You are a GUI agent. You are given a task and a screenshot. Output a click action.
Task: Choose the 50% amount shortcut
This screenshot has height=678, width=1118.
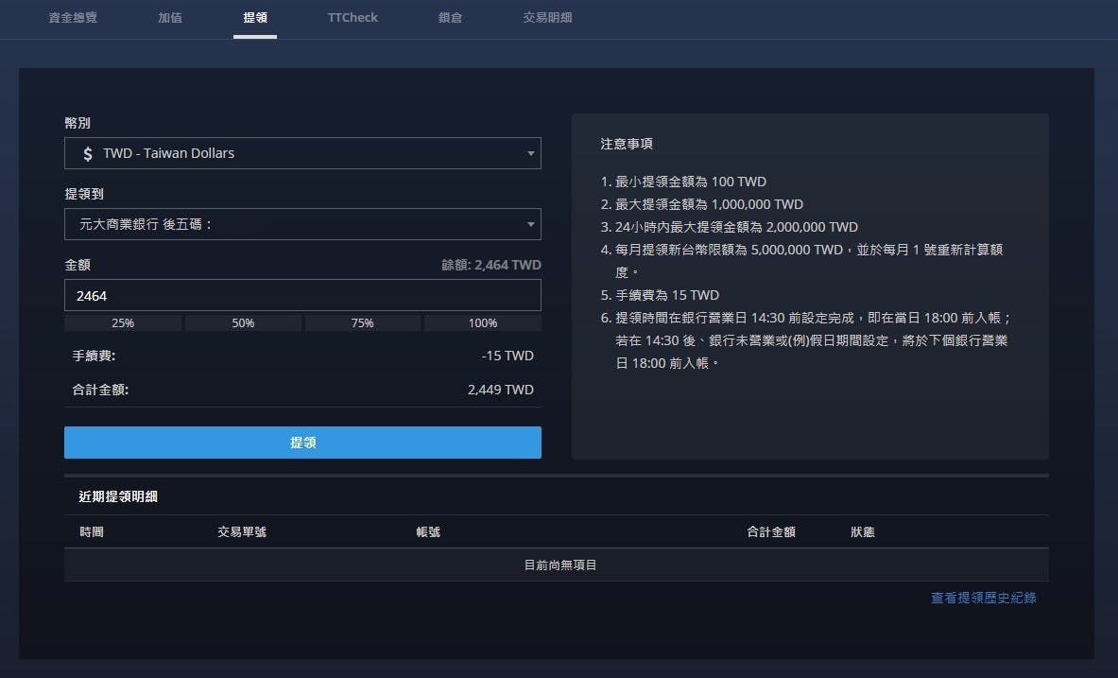(x=243, y=323)
